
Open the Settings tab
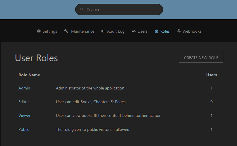coord(47,31)
